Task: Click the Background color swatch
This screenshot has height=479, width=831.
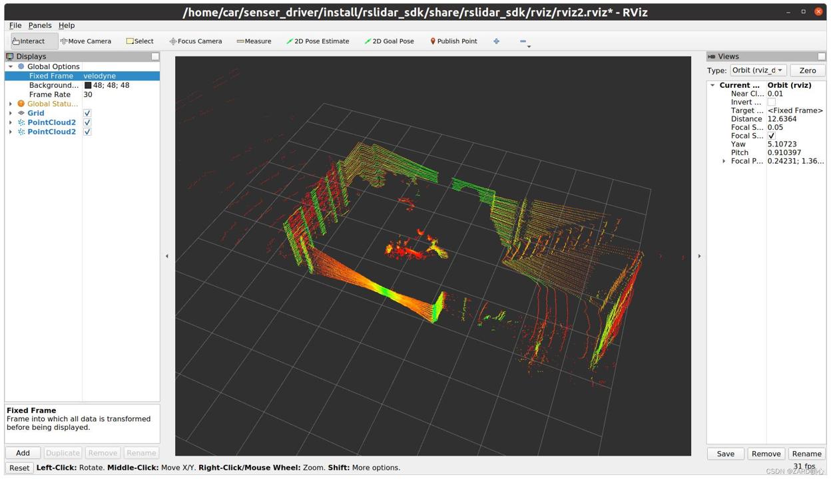Action: pyautogui.click(x=88, y=85)
